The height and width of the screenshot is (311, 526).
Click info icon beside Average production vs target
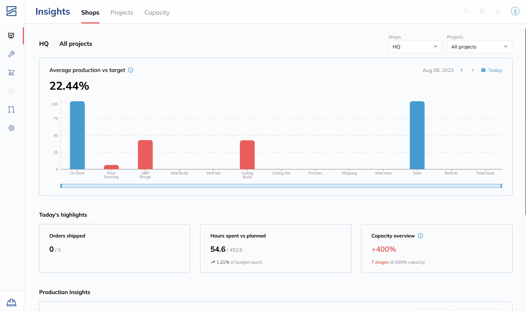click(131, 70)
